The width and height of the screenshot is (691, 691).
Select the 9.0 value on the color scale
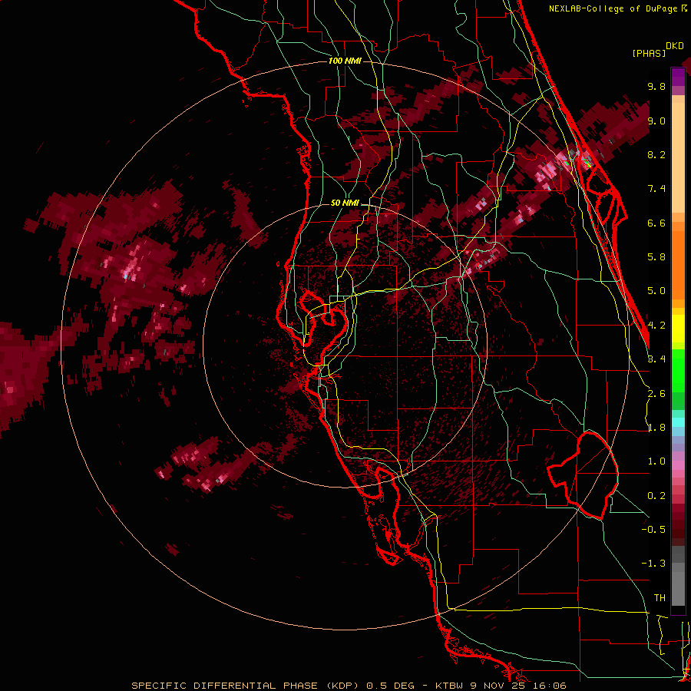656,121
